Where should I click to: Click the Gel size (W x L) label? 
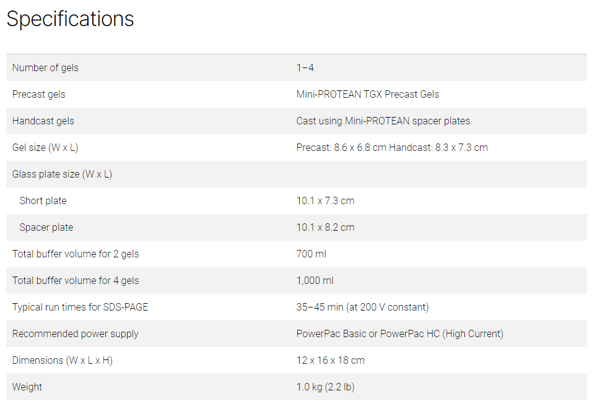tap(45, 147)
